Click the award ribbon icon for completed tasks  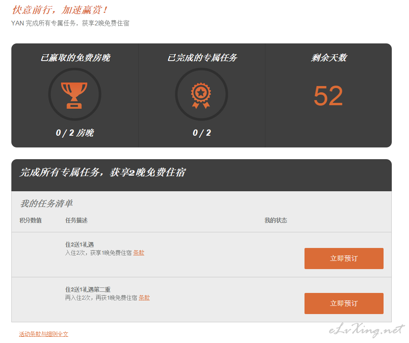coord(201,94)
